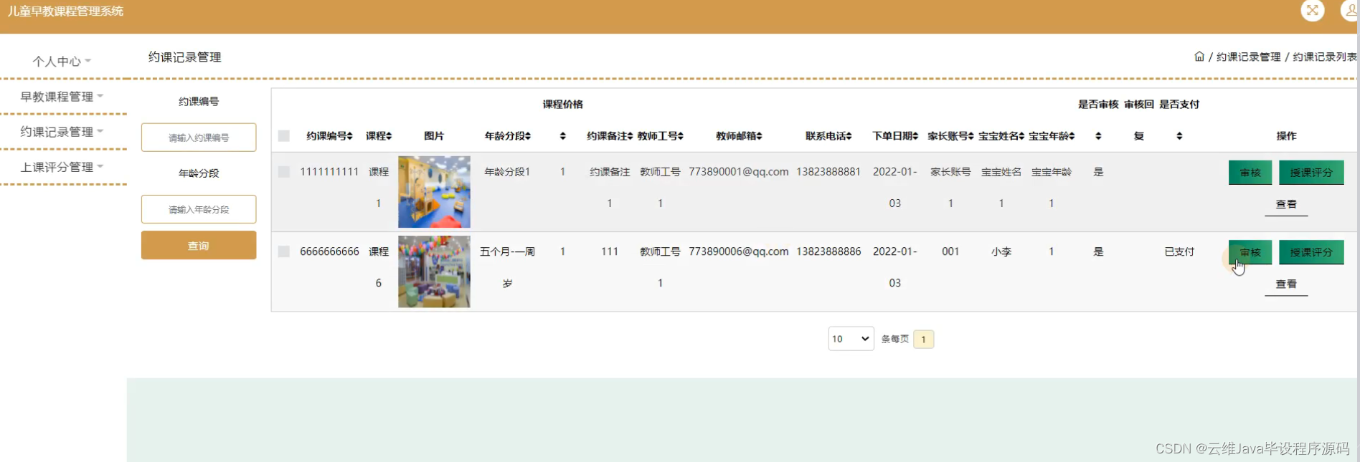Click the 约课编号 search input field
This screenshot has height=462, width=1360.
[199, 138]
